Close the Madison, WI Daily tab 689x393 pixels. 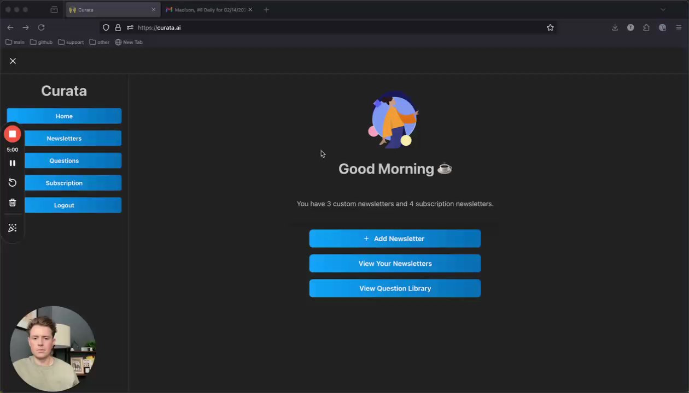click(250, 10)
